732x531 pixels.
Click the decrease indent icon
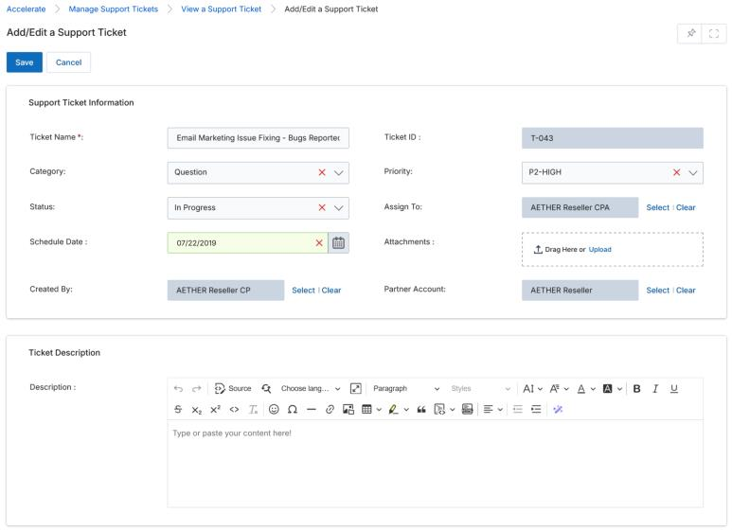(x=518, y=410)
